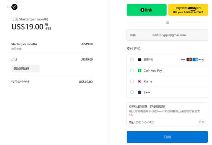The height and width of the screenshot is (145, 212).
Task: Click the credit card icon beside 银行卡
Action: coord(140,59)
